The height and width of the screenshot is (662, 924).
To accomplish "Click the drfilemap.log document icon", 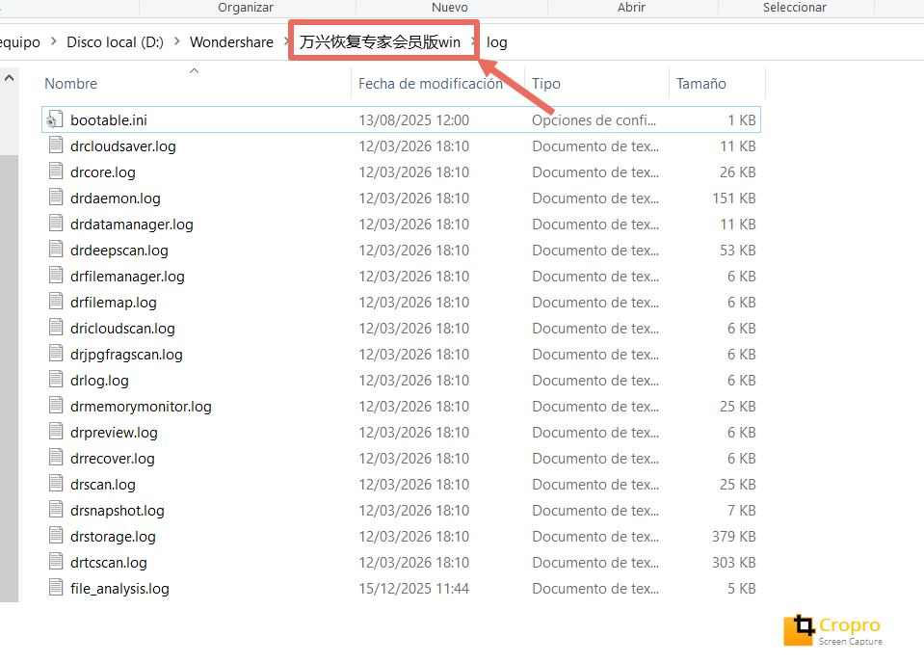I will (x=56, y=301).
